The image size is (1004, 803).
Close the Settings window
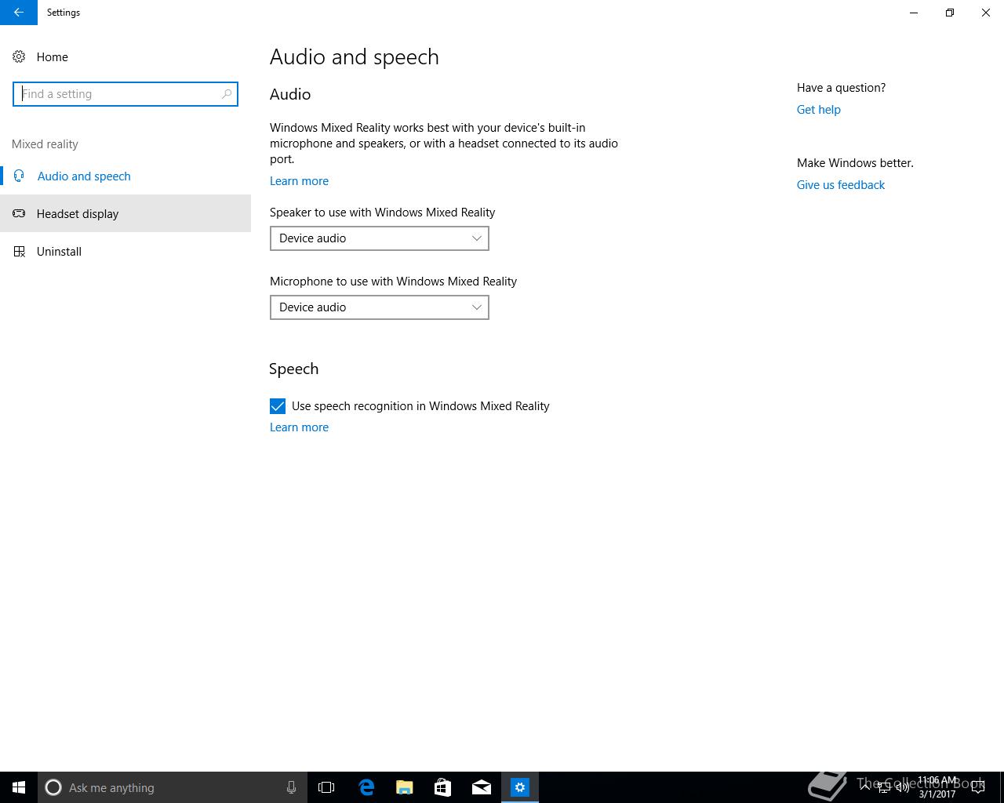pos(986,13)
